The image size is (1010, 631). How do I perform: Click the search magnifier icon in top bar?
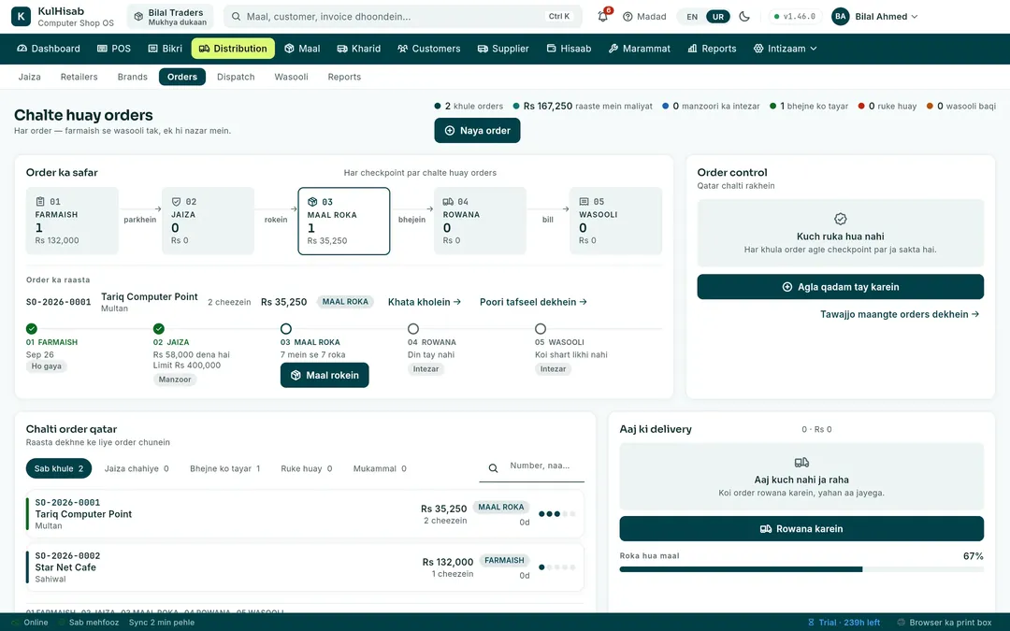coord(237,17)
